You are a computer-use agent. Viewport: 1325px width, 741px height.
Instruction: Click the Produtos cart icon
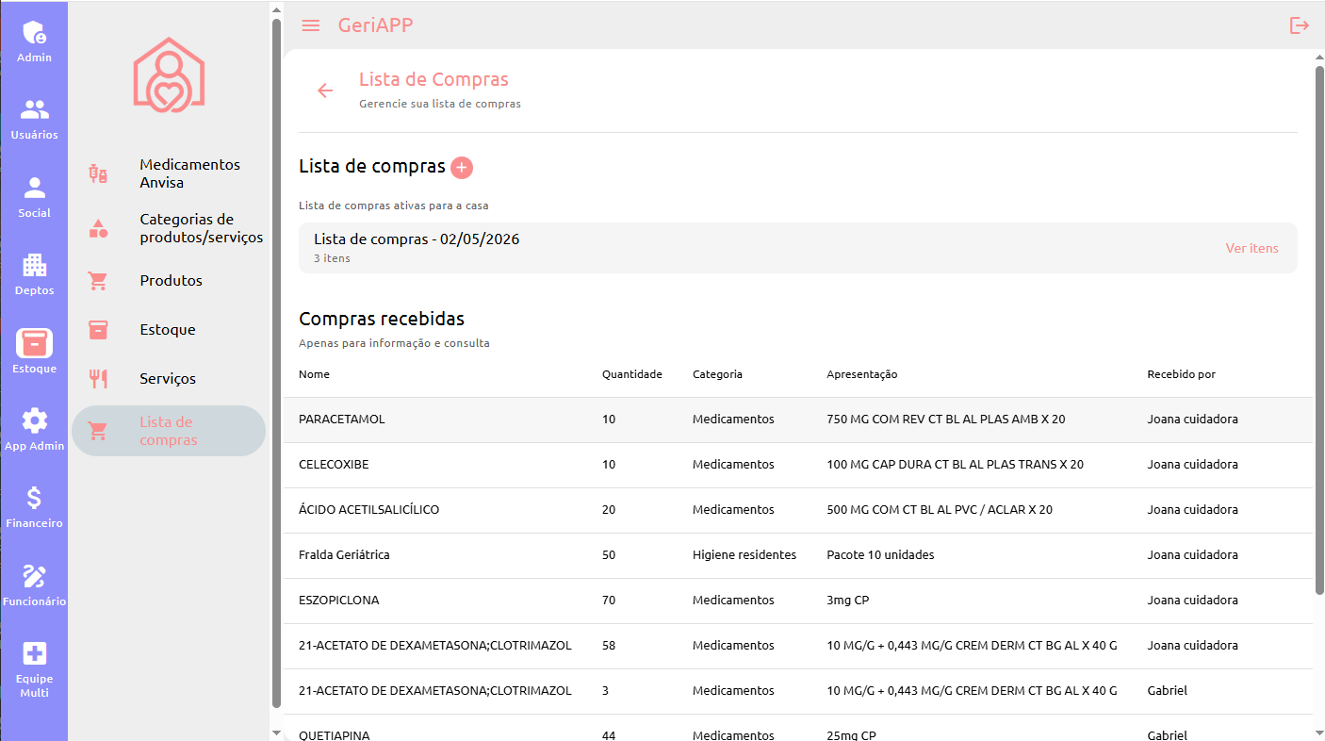click(x=98, y=281)
